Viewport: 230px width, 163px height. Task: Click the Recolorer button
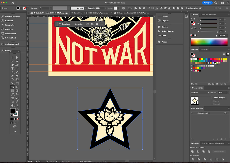(65, 24)
